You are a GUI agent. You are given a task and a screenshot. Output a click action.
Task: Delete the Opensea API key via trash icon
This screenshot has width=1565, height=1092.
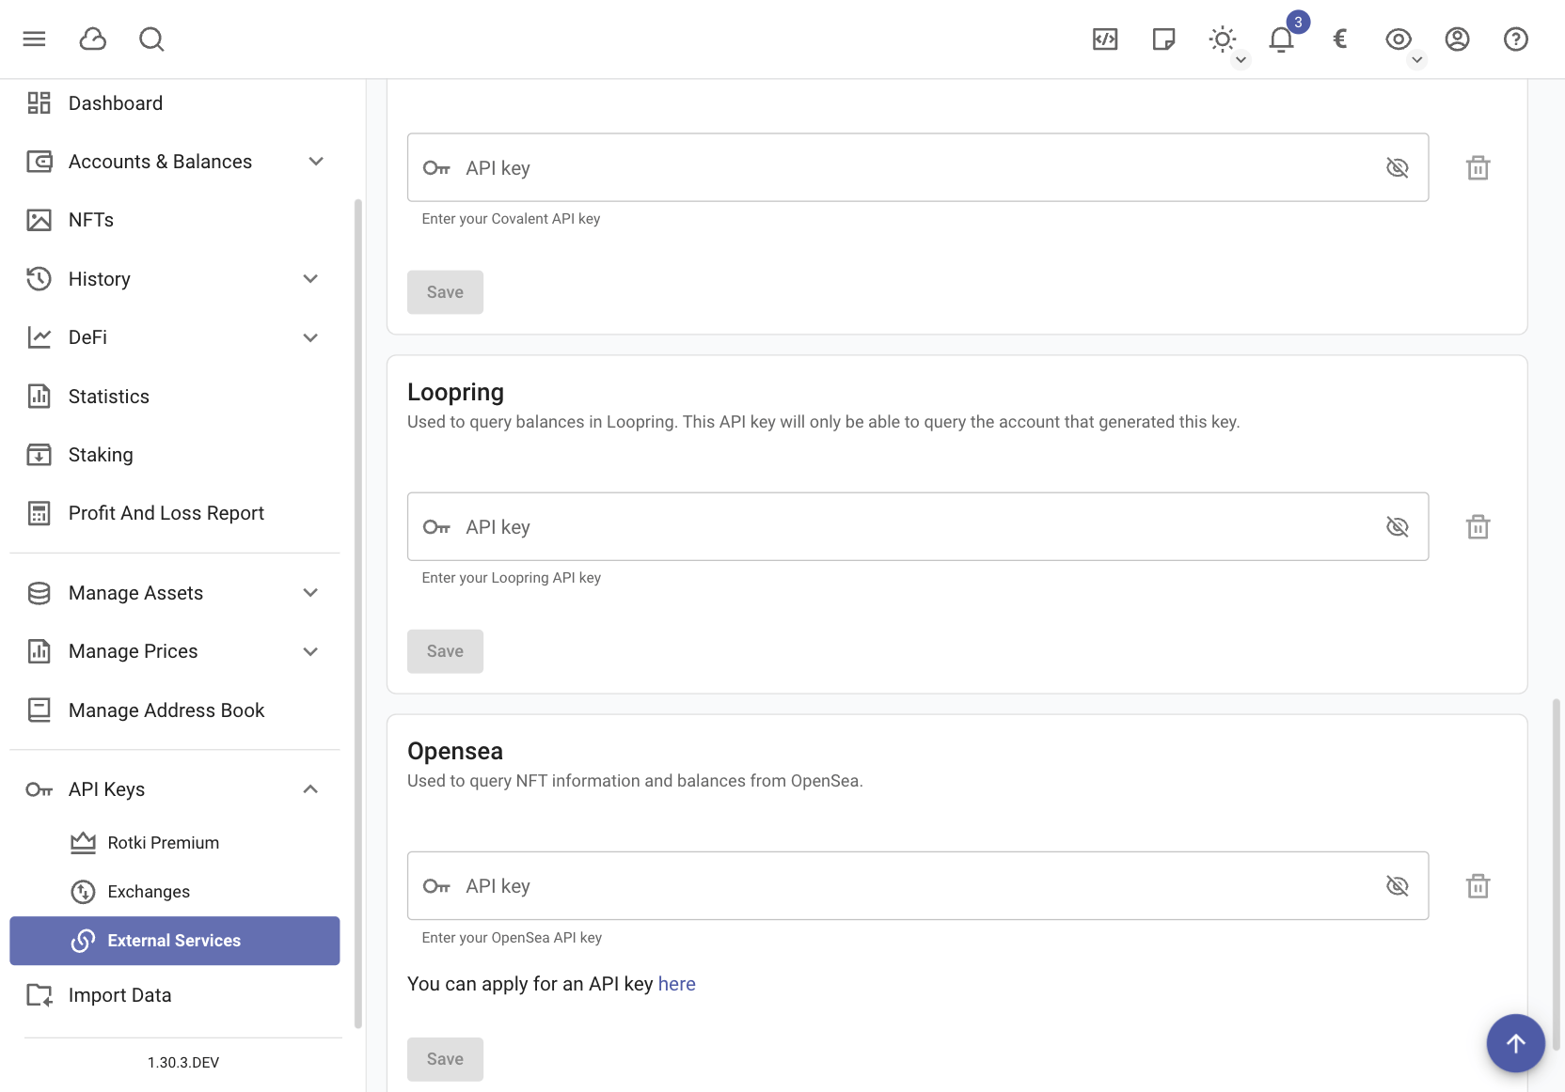(1478, 885)
